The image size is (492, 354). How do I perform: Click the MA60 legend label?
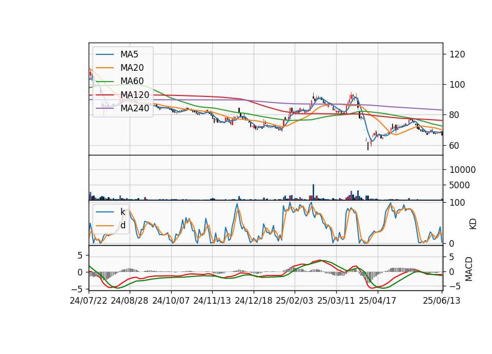132,81
